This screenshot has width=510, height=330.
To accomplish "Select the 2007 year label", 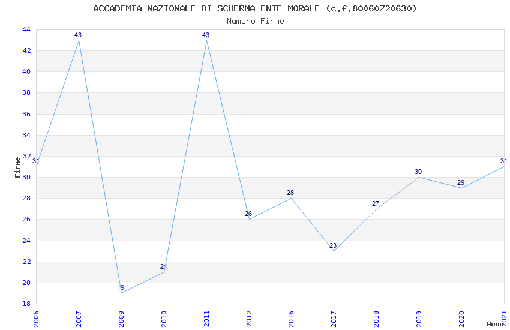I will pyautogui.click(x=79, y=319).
